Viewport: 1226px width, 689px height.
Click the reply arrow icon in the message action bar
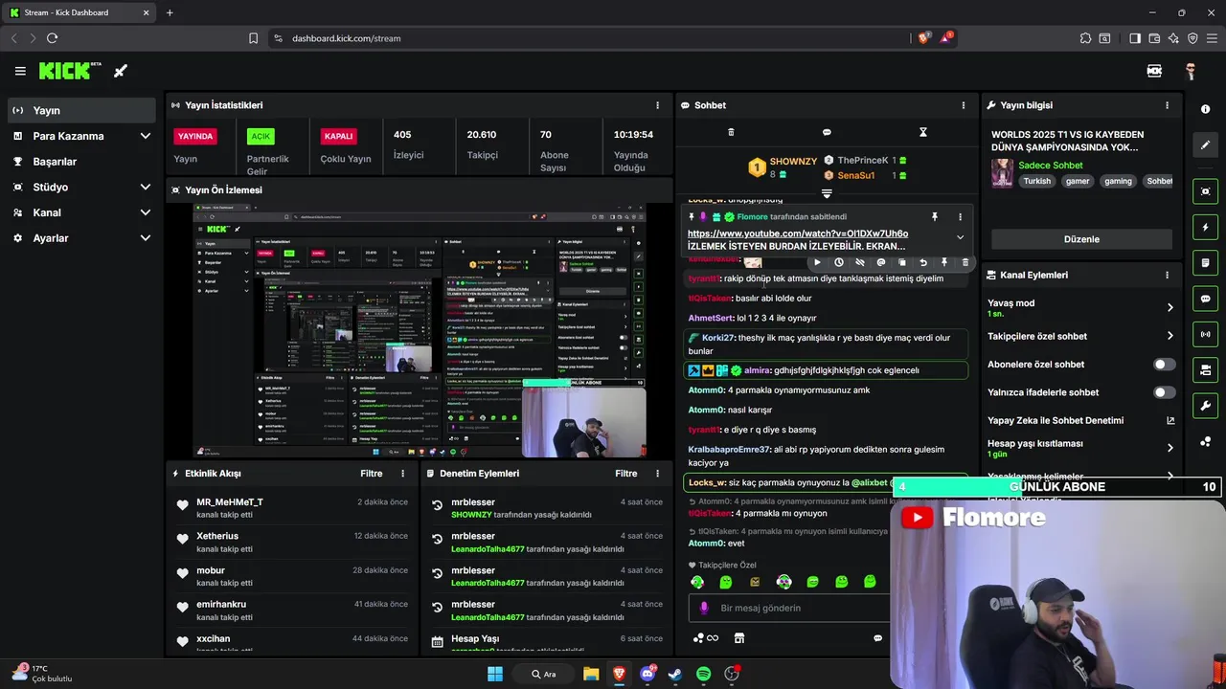tap(923, 262)
